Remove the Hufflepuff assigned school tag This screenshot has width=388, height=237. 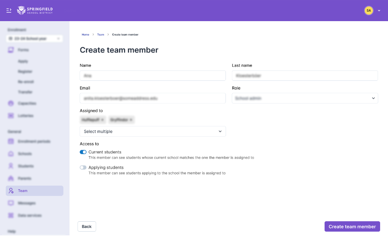102,120
